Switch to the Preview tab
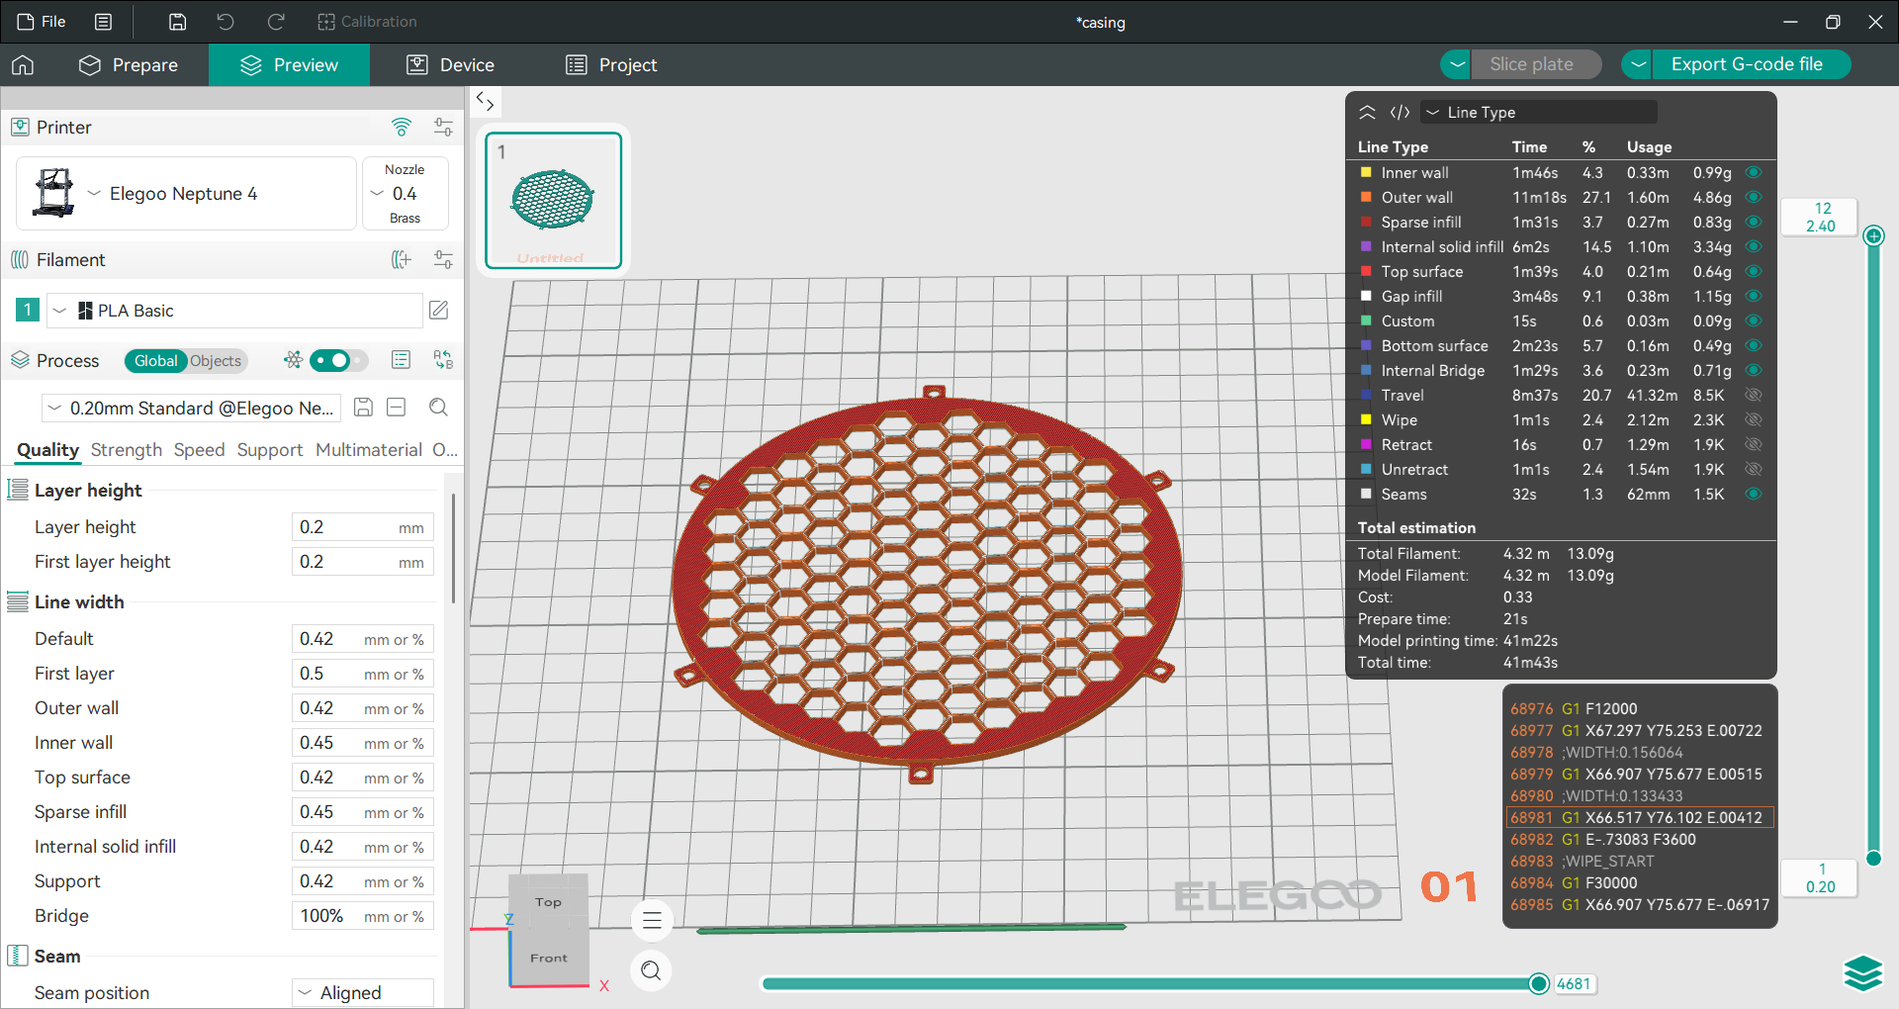 point(289,65)
